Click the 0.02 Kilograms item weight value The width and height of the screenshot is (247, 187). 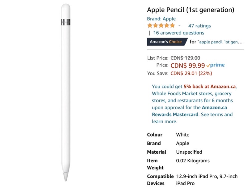coord(193,161)
